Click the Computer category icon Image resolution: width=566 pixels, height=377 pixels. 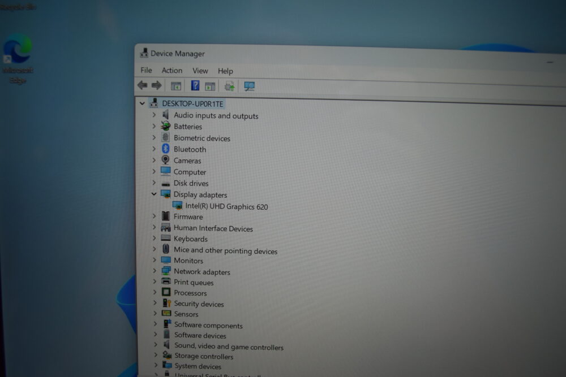point(166,171)
